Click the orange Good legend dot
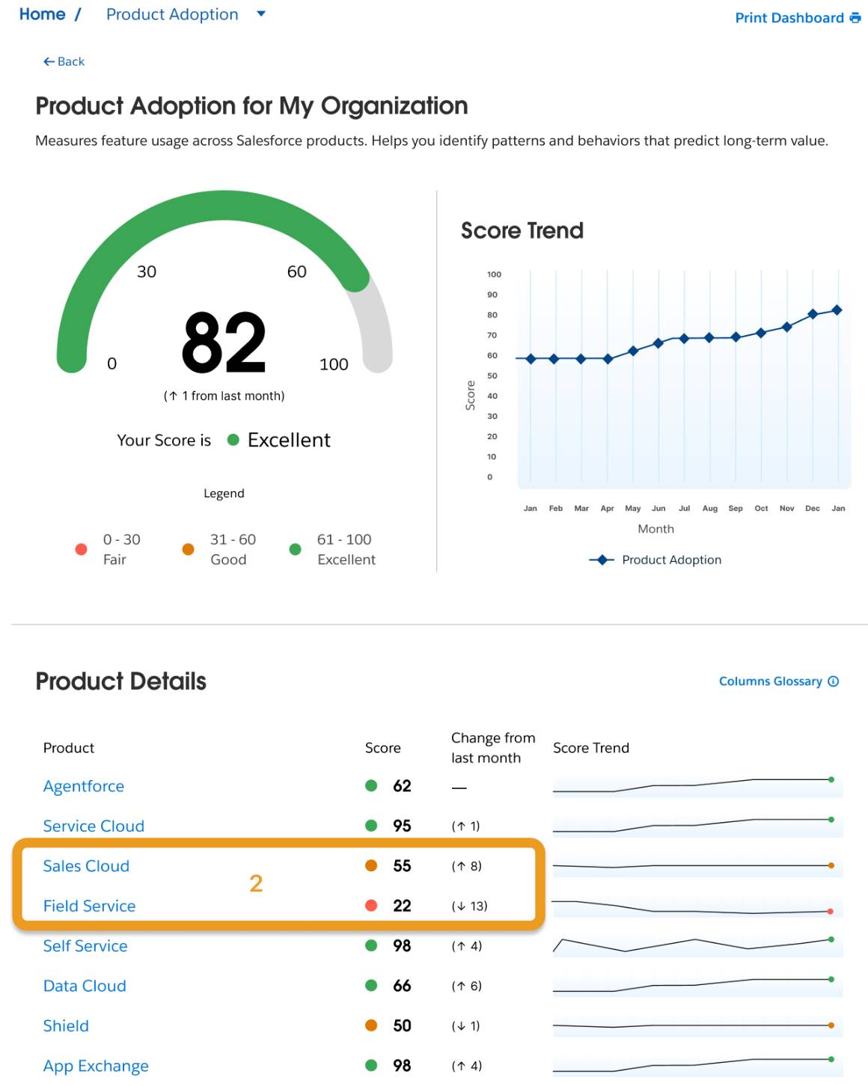The width and height of the screenshot is (868, 1086). coord(189,550)
